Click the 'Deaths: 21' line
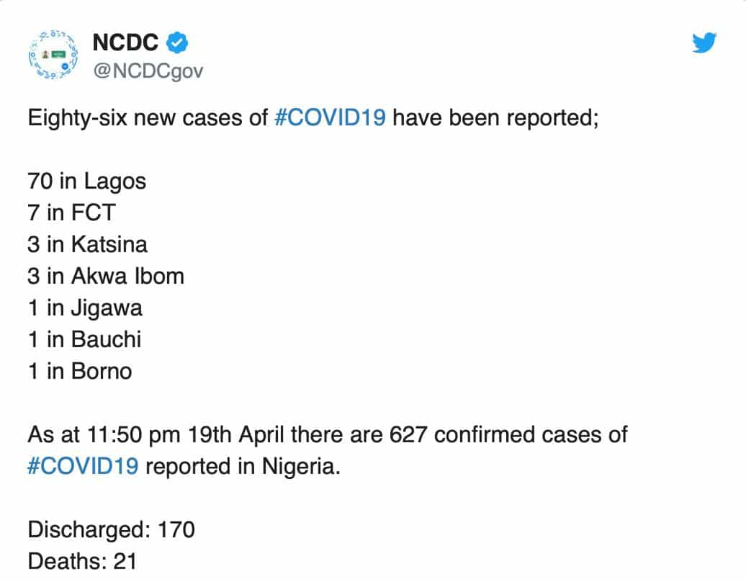 81,561
